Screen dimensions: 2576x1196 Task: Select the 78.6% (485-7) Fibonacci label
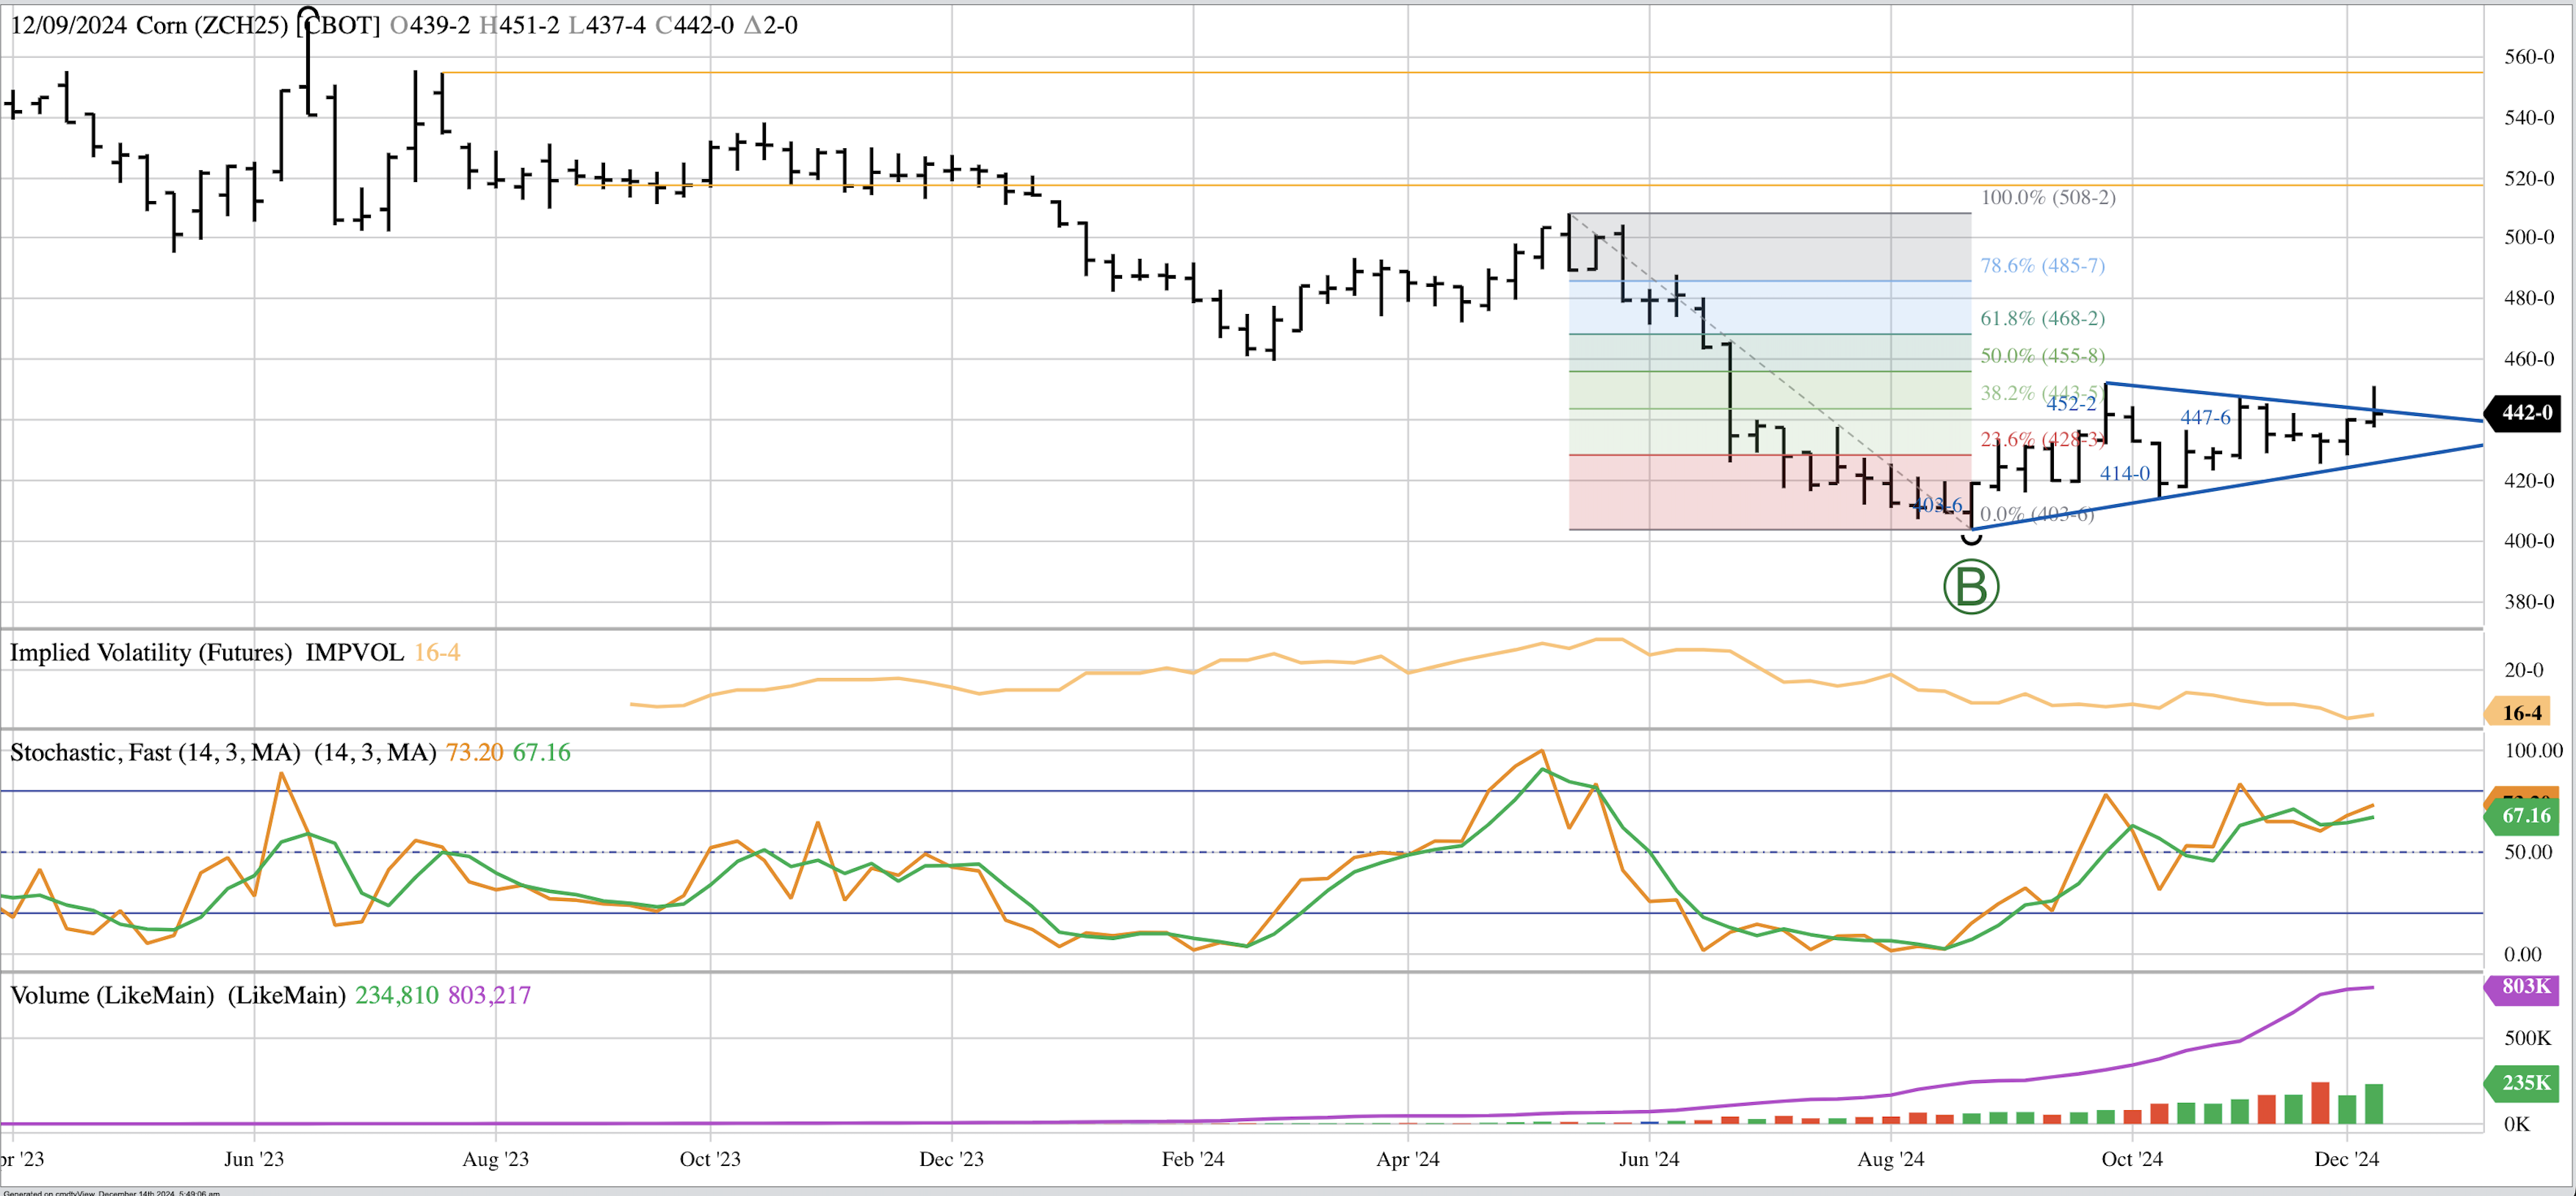2042,266
